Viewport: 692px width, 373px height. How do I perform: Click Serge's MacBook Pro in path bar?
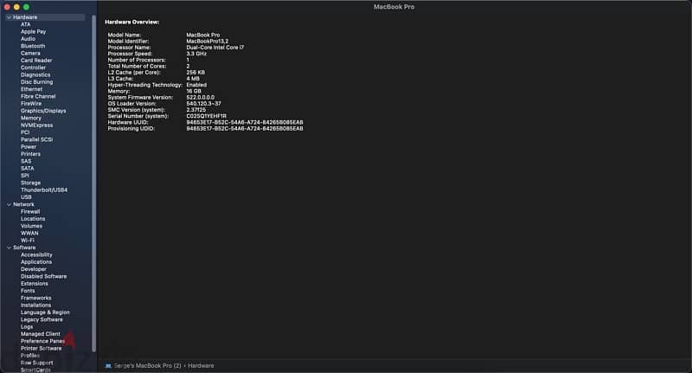pos(145,365)
